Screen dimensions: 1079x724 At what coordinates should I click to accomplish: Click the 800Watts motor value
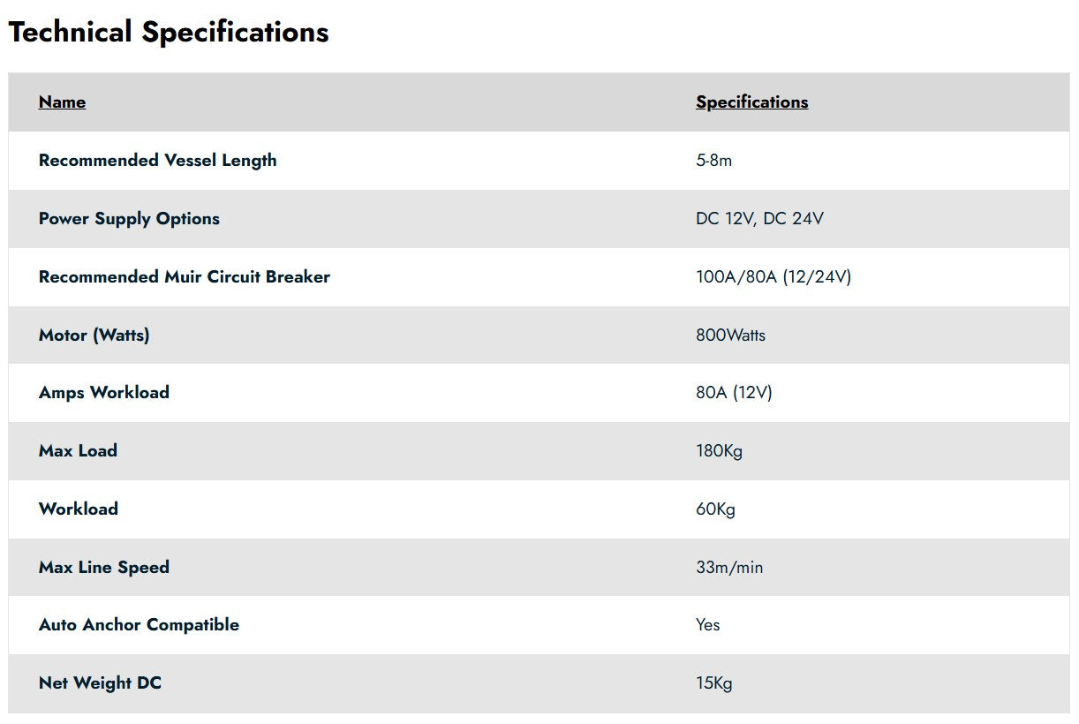click(x=730, y=336)
